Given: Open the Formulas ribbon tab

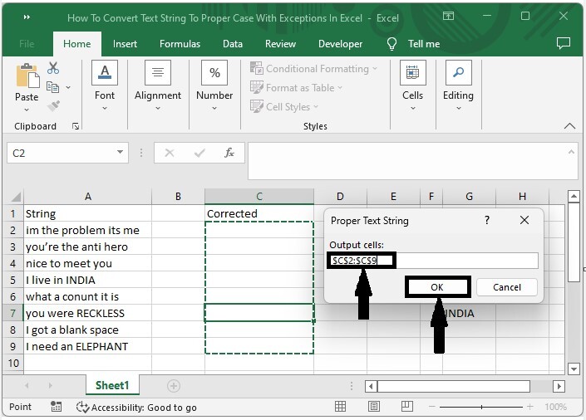Looking at the screenshot, I should (x=180, y=44).
